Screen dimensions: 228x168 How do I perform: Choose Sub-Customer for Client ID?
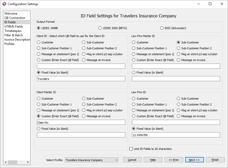(93, 42)
